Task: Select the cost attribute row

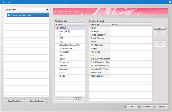Action: (121, 55)
